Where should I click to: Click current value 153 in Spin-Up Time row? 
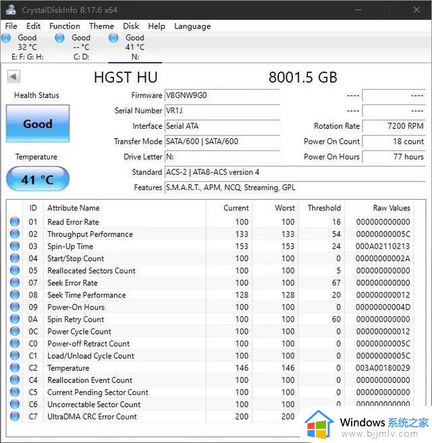coord(242,246)
